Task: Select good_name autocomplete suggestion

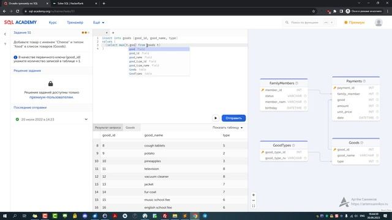Action: pyautogui.click(x=159, y=57)
